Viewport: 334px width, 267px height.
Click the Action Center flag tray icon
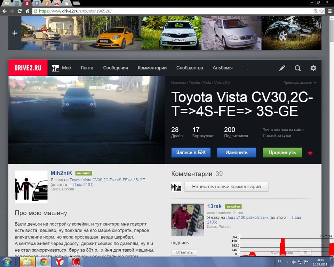pos(306,262)
